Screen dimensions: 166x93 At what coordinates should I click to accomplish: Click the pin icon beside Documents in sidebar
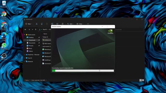click(39, 43)
